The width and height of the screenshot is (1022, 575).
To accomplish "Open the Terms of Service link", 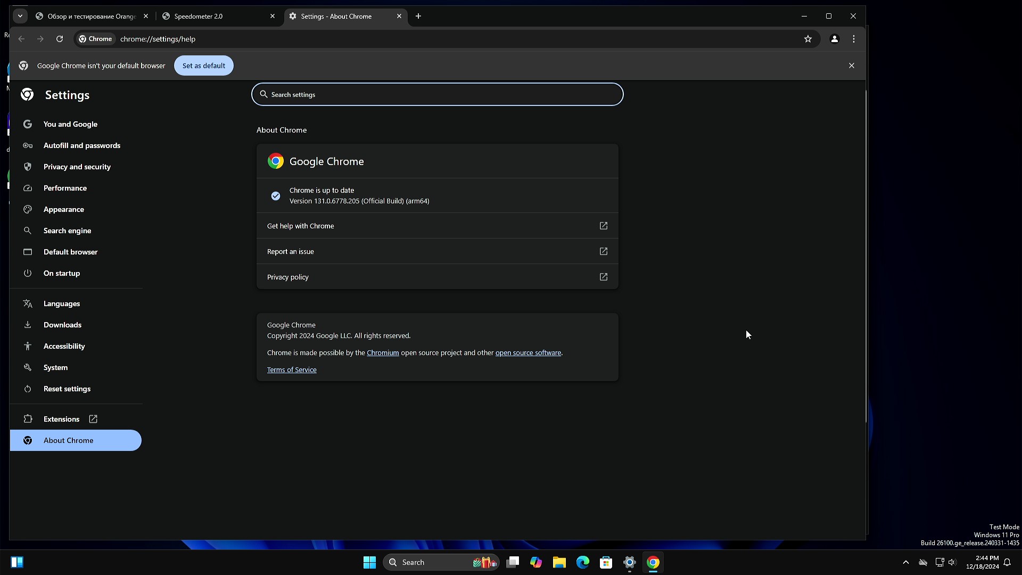I will coord(291,369).
